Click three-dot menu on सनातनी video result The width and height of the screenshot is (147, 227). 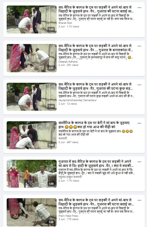point(139,123)
